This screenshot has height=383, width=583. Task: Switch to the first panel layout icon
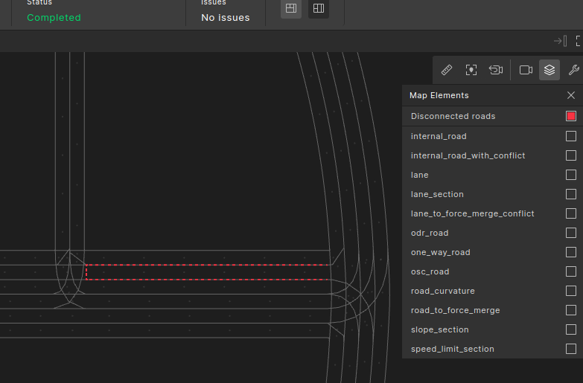[291, 8]
